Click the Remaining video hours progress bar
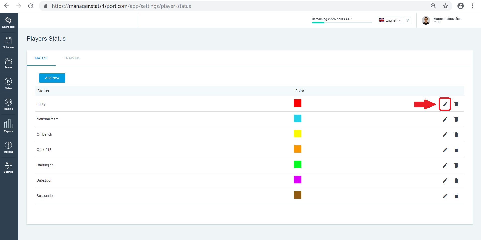 (x=342, y=23)
